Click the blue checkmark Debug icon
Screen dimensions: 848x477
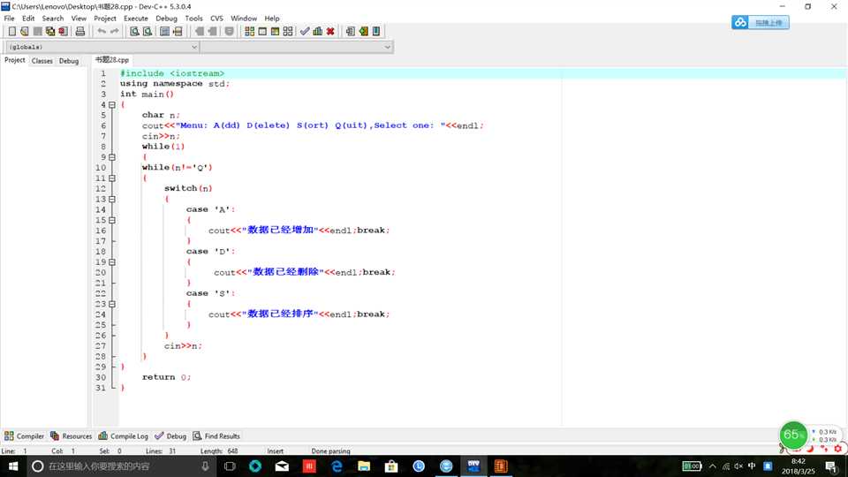click(305, 32)
